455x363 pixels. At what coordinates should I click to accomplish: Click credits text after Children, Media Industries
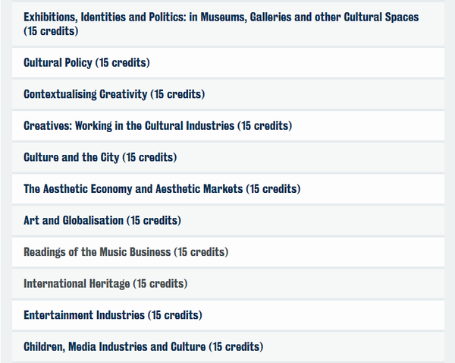point(236,346)
